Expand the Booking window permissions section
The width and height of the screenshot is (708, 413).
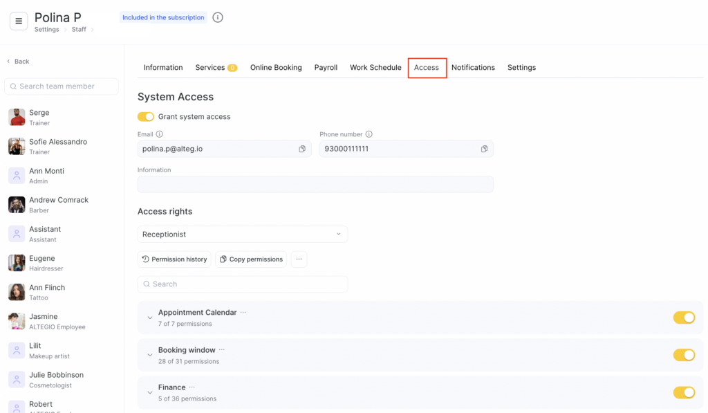point(150,356)
